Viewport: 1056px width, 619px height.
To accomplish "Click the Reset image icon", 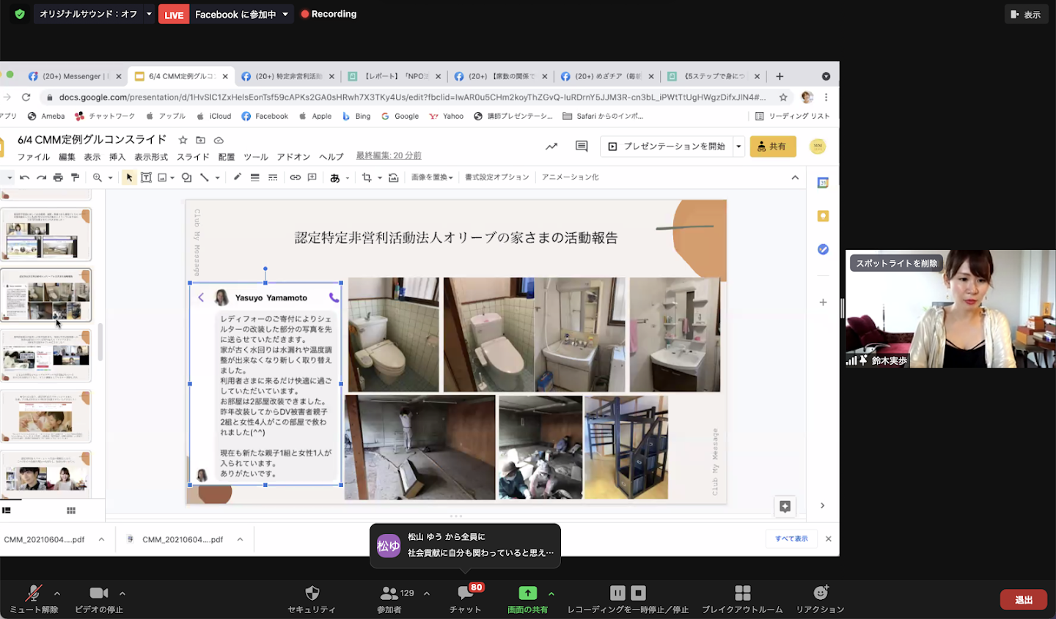I will 394,177.
